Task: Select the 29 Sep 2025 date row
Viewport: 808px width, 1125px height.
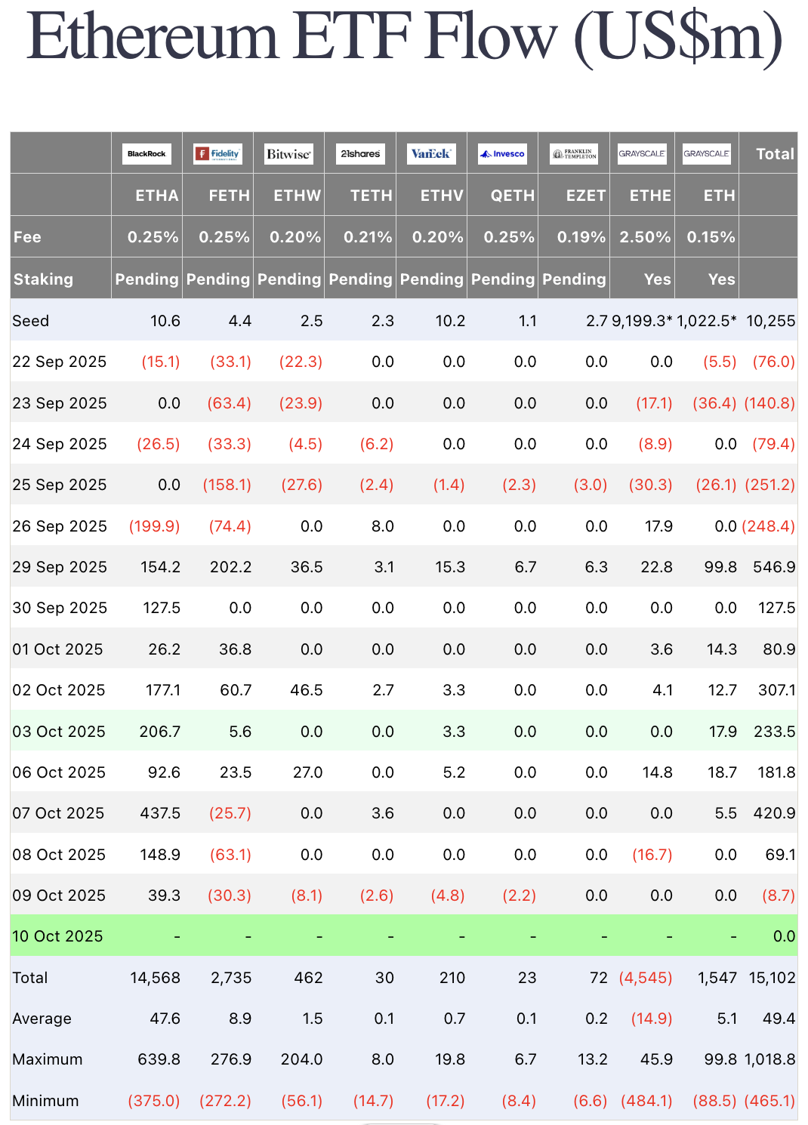Action: coord(404,567)
